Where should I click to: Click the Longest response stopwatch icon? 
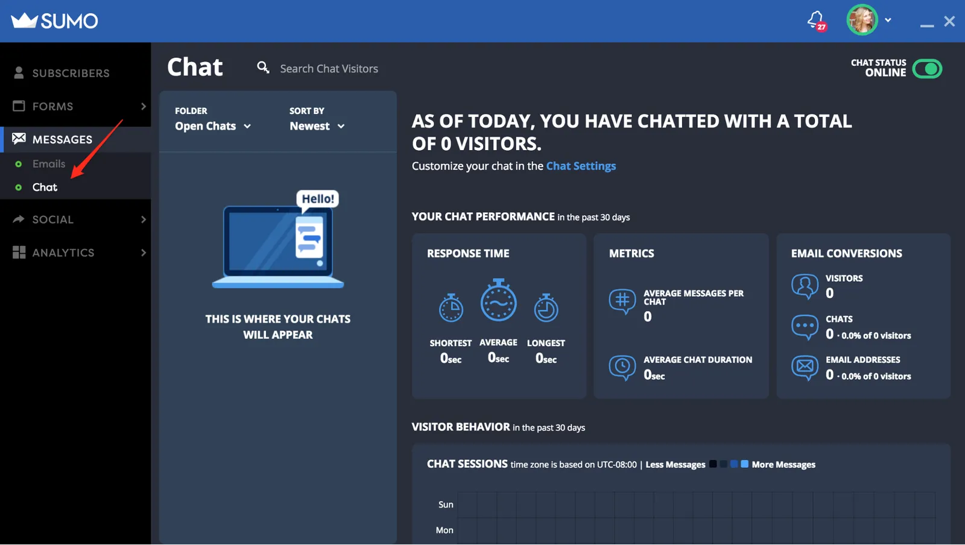(x=546, y=307)
